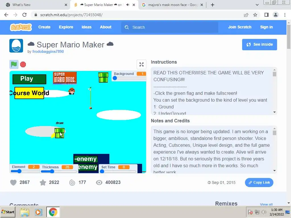Click the Super Mario Bros. logo sprite
The image size is (291, 218).
[65, 78]
